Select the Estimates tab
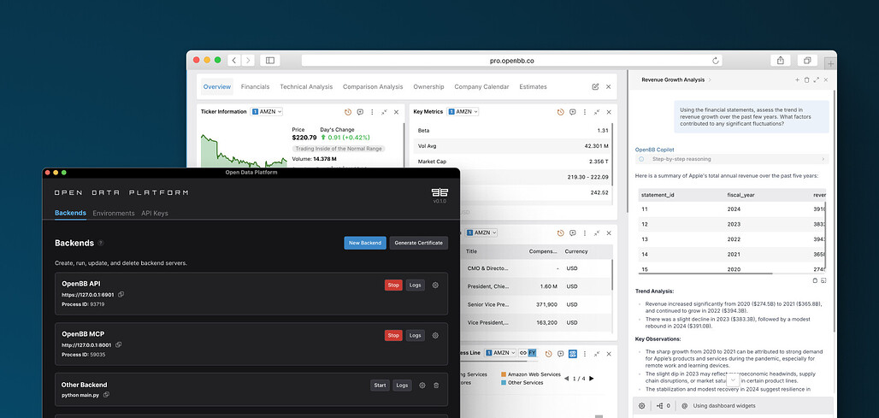 point(533,87)
